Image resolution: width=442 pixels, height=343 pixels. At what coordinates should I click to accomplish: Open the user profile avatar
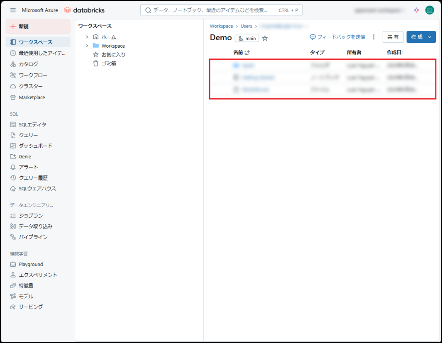tap(430, 10)
